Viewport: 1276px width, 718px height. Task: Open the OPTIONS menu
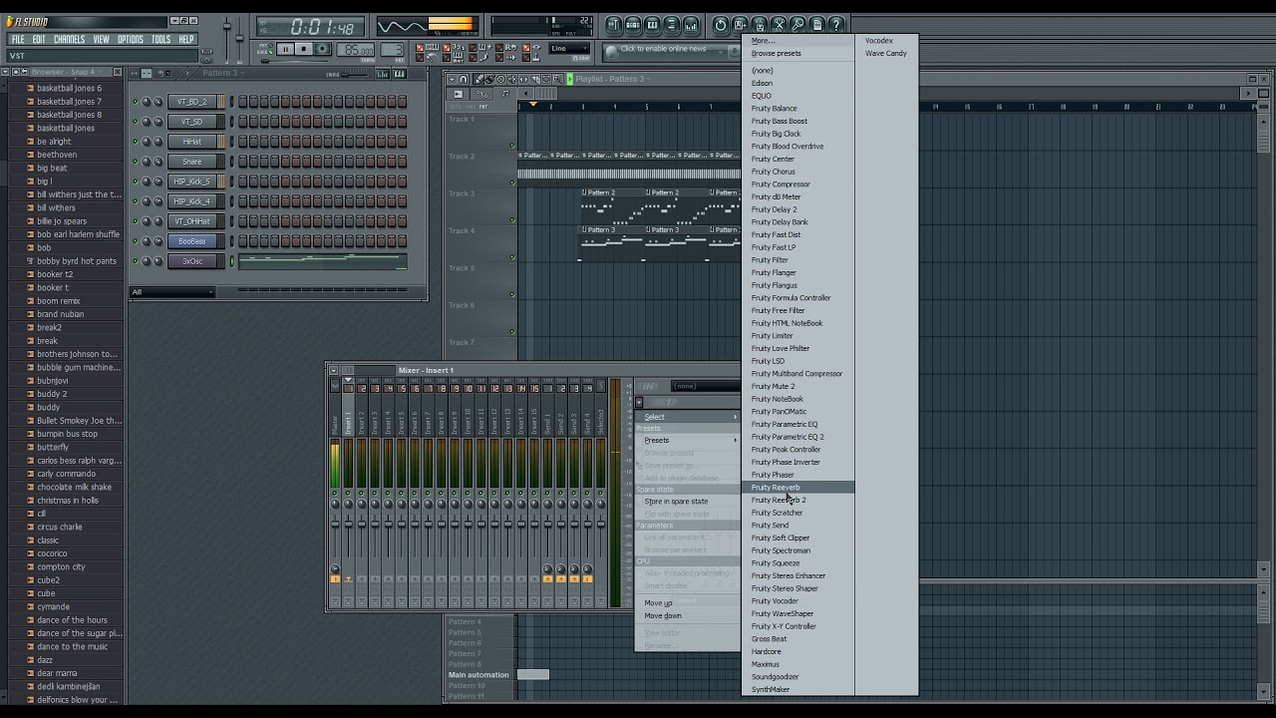(131, 40)
